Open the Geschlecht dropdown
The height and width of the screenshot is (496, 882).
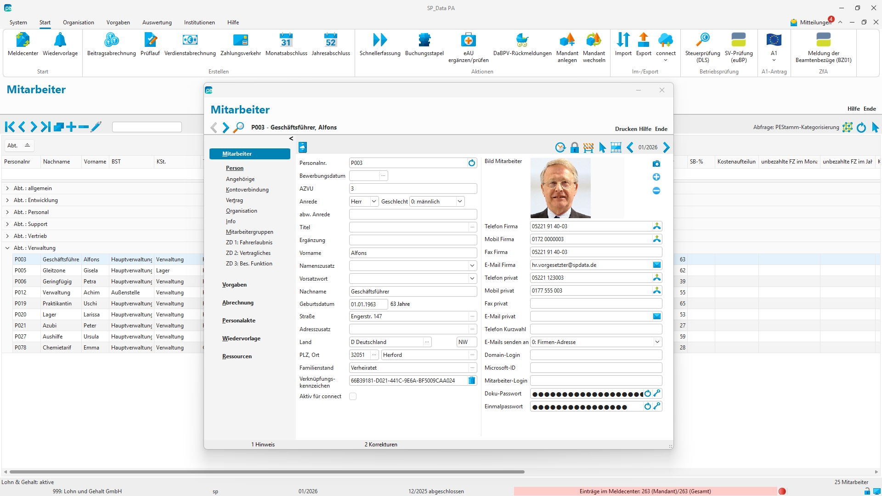coord(459,202)
